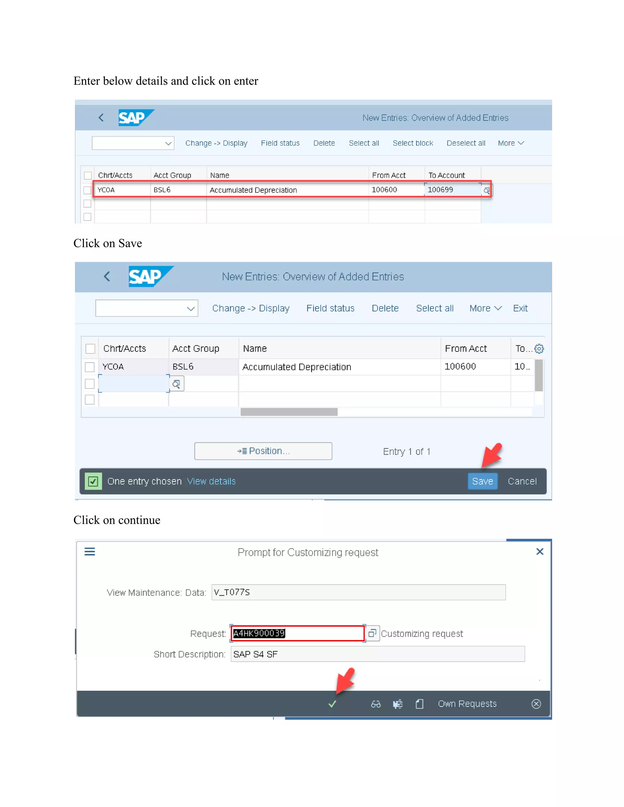Click the horizontal scrollbar under the table
The image size is (624, 807).
[289, 412]
